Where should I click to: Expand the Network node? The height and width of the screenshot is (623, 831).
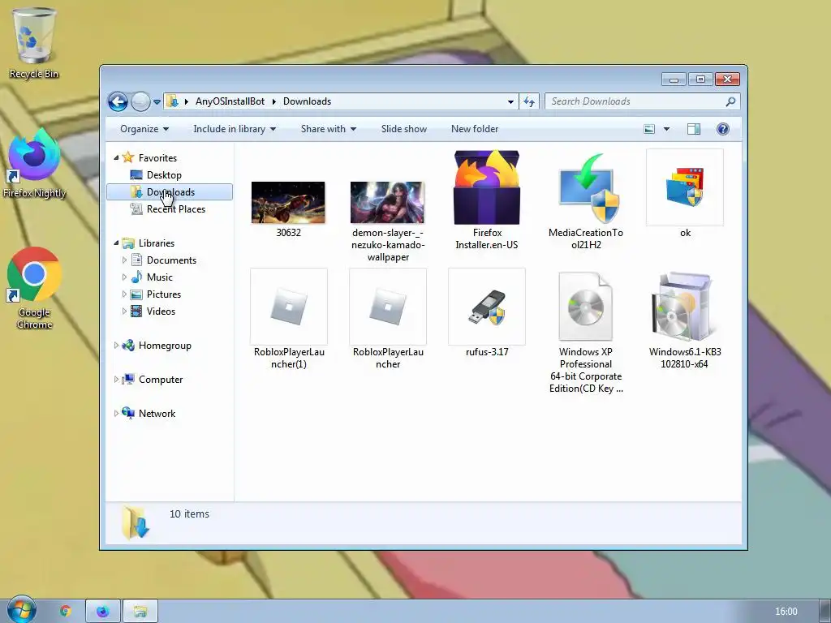tap(116, 413)
